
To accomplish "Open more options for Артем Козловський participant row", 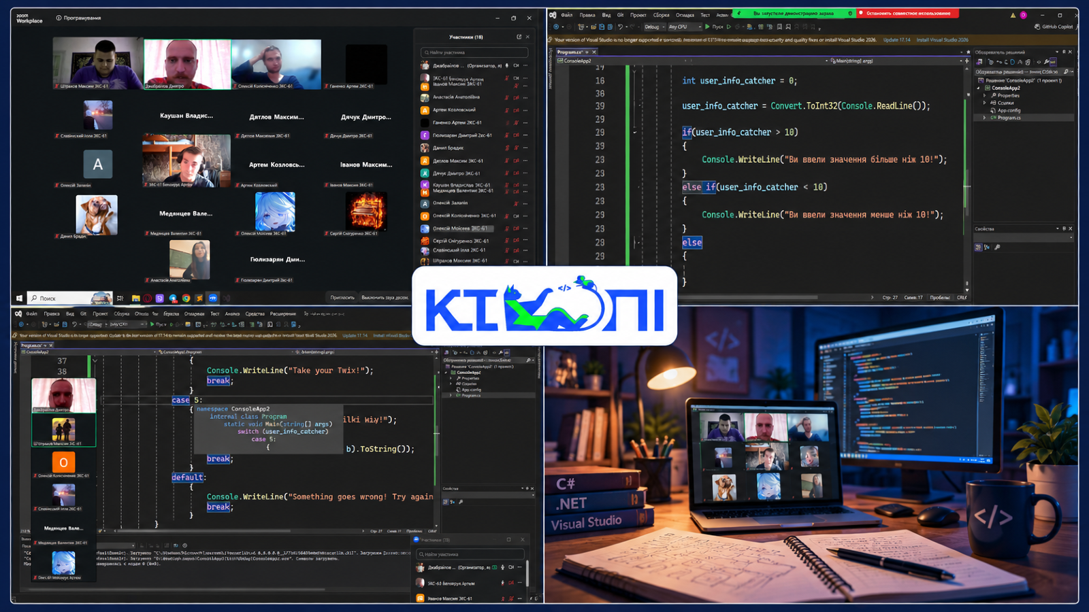I will tap(525, 109).
